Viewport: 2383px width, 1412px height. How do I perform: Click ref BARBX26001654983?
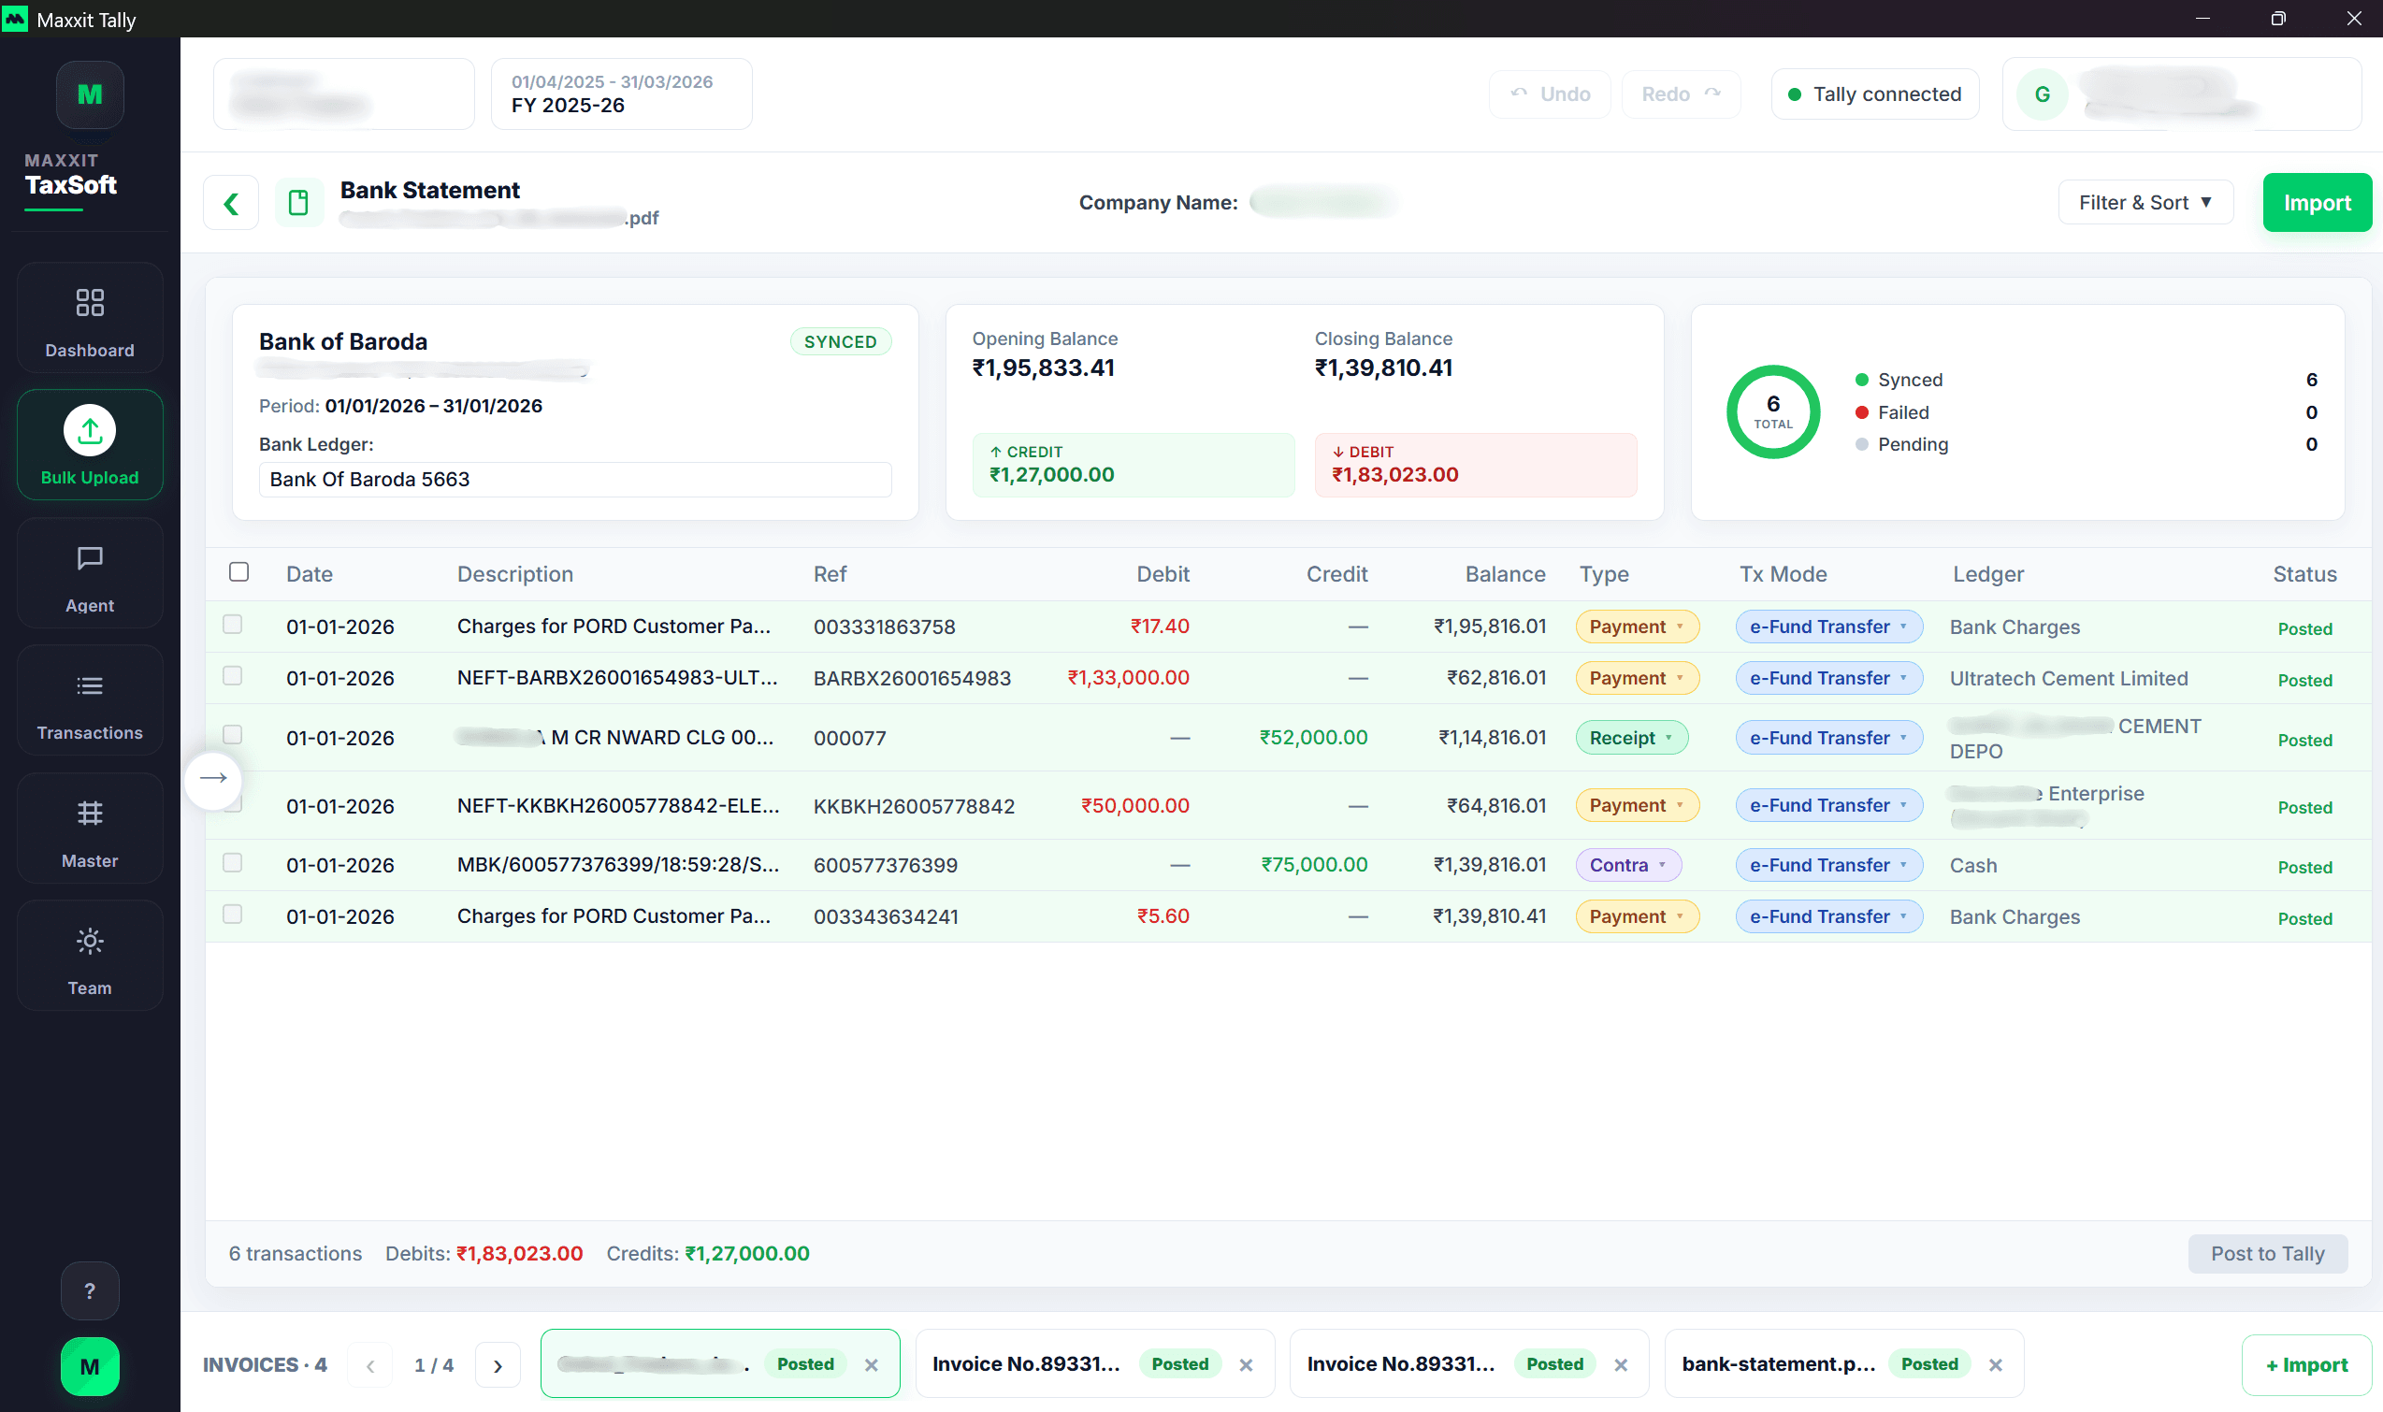point(912,678)
